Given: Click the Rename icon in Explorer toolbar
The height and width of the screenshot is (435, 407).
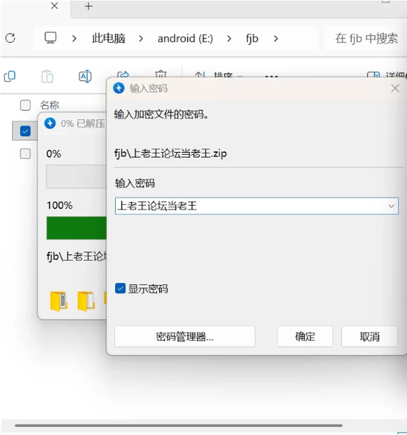Looking at the screenshot, I should point(85,76).
